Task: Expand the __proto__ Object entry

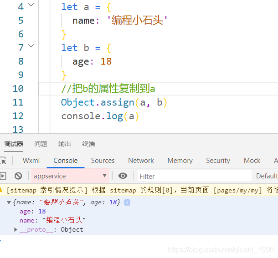Action: click(15, 229)
